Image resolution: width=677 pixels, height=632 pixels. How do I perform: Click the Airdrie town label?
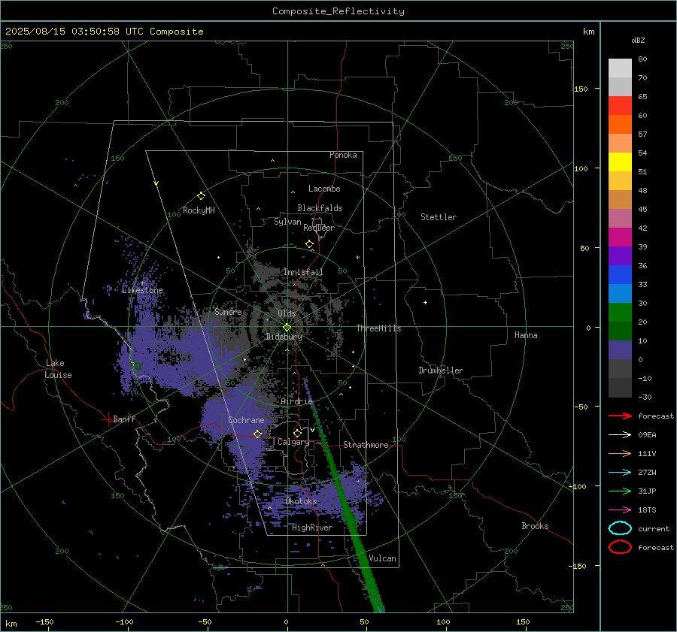click(296, 401)
